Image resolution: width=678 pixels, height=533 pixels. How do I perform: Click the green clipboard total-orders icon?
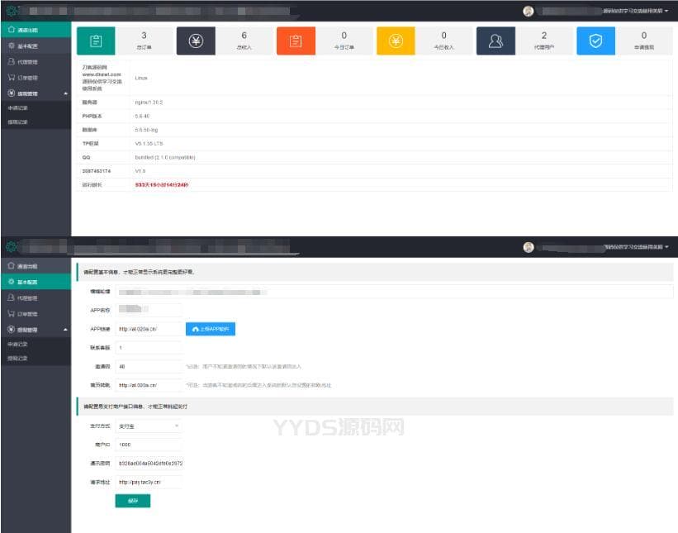tap(96, 41)
